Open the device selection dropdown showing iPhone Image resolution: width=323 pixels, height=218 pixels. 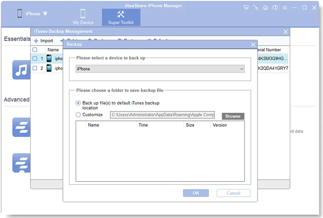click(160, 69)
